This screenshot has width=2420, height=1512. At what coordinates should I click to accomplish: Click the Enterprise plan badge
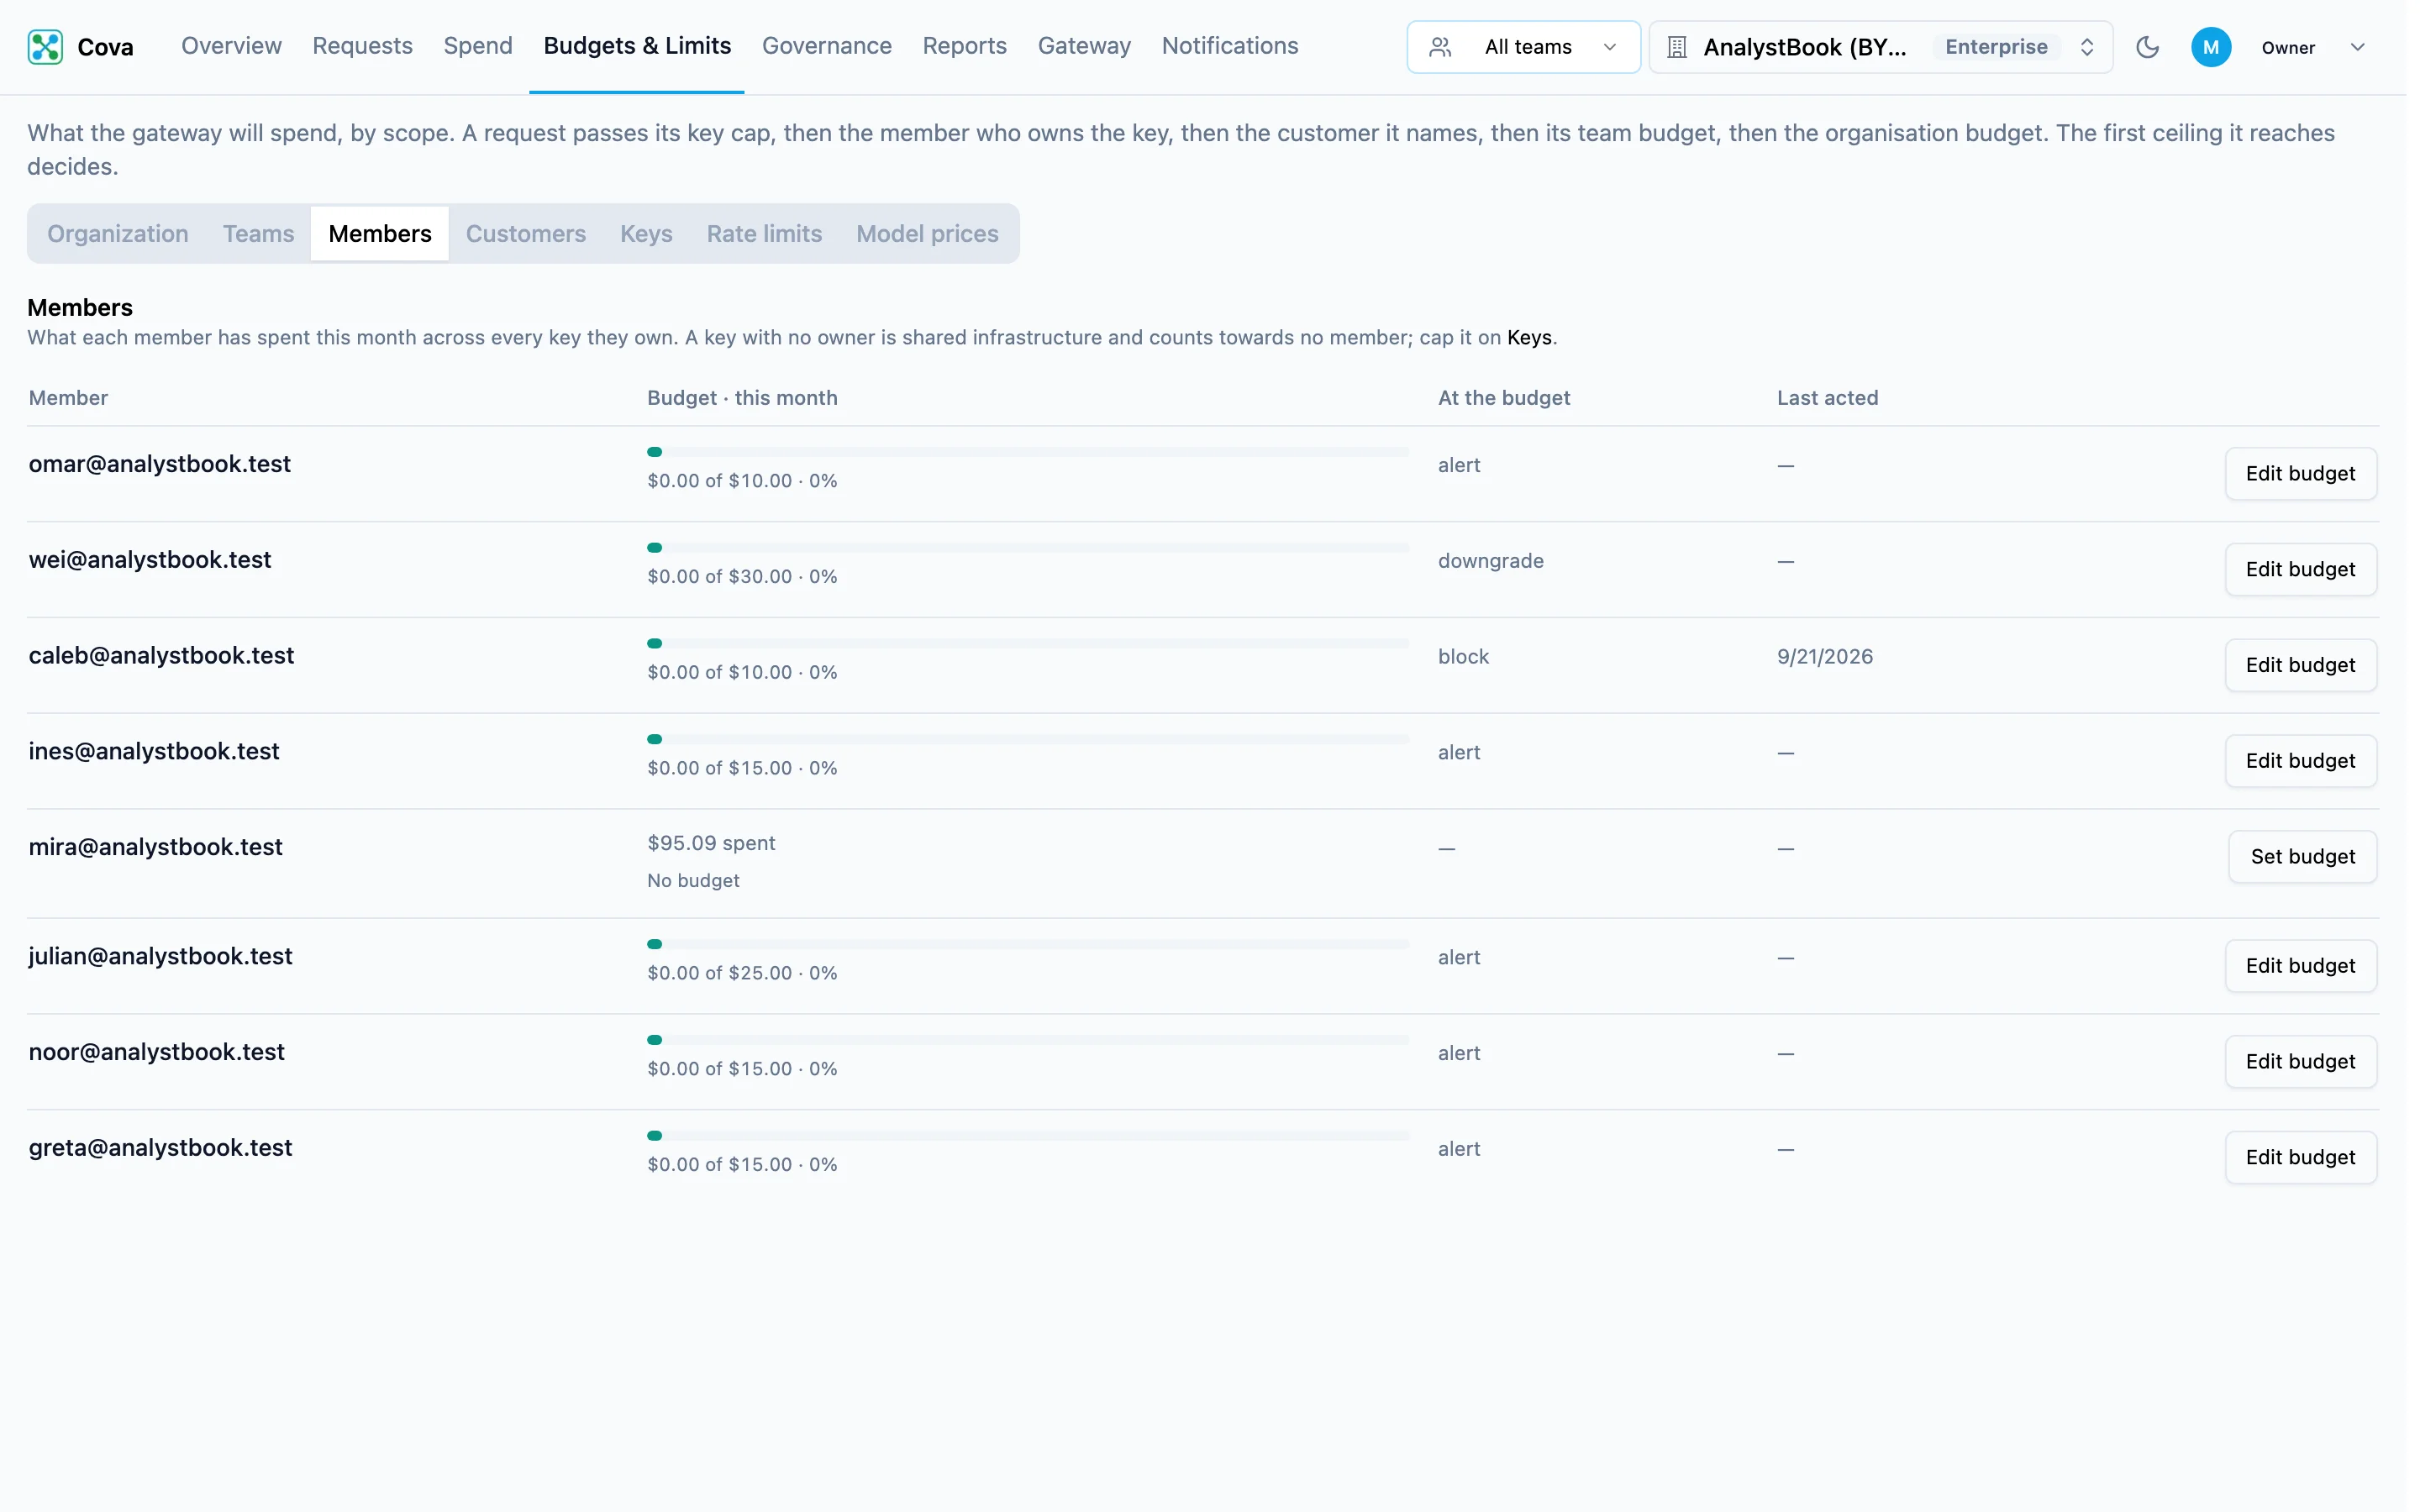tap(1996, 47)
